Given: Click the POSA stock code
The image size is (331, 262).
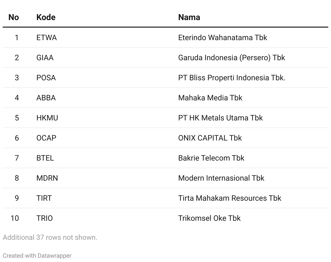Looking at the screenshot, I should point(46,78).
